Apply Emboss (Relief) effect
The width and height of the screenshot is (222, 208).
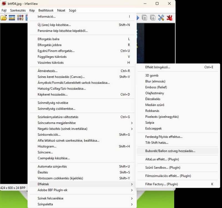click(x=178, y=87)
